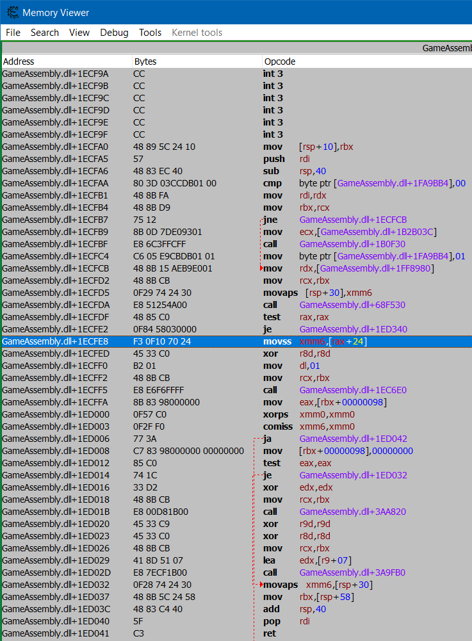Screen dimensions: 472x641
Task: Select the xorps xmm0,xmm0 instruction
Action: tap(309, 414)
